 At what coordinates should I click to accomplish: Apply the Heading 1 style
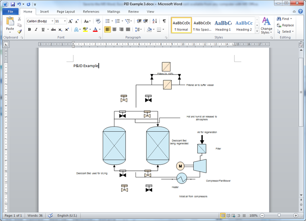point(223,25)
